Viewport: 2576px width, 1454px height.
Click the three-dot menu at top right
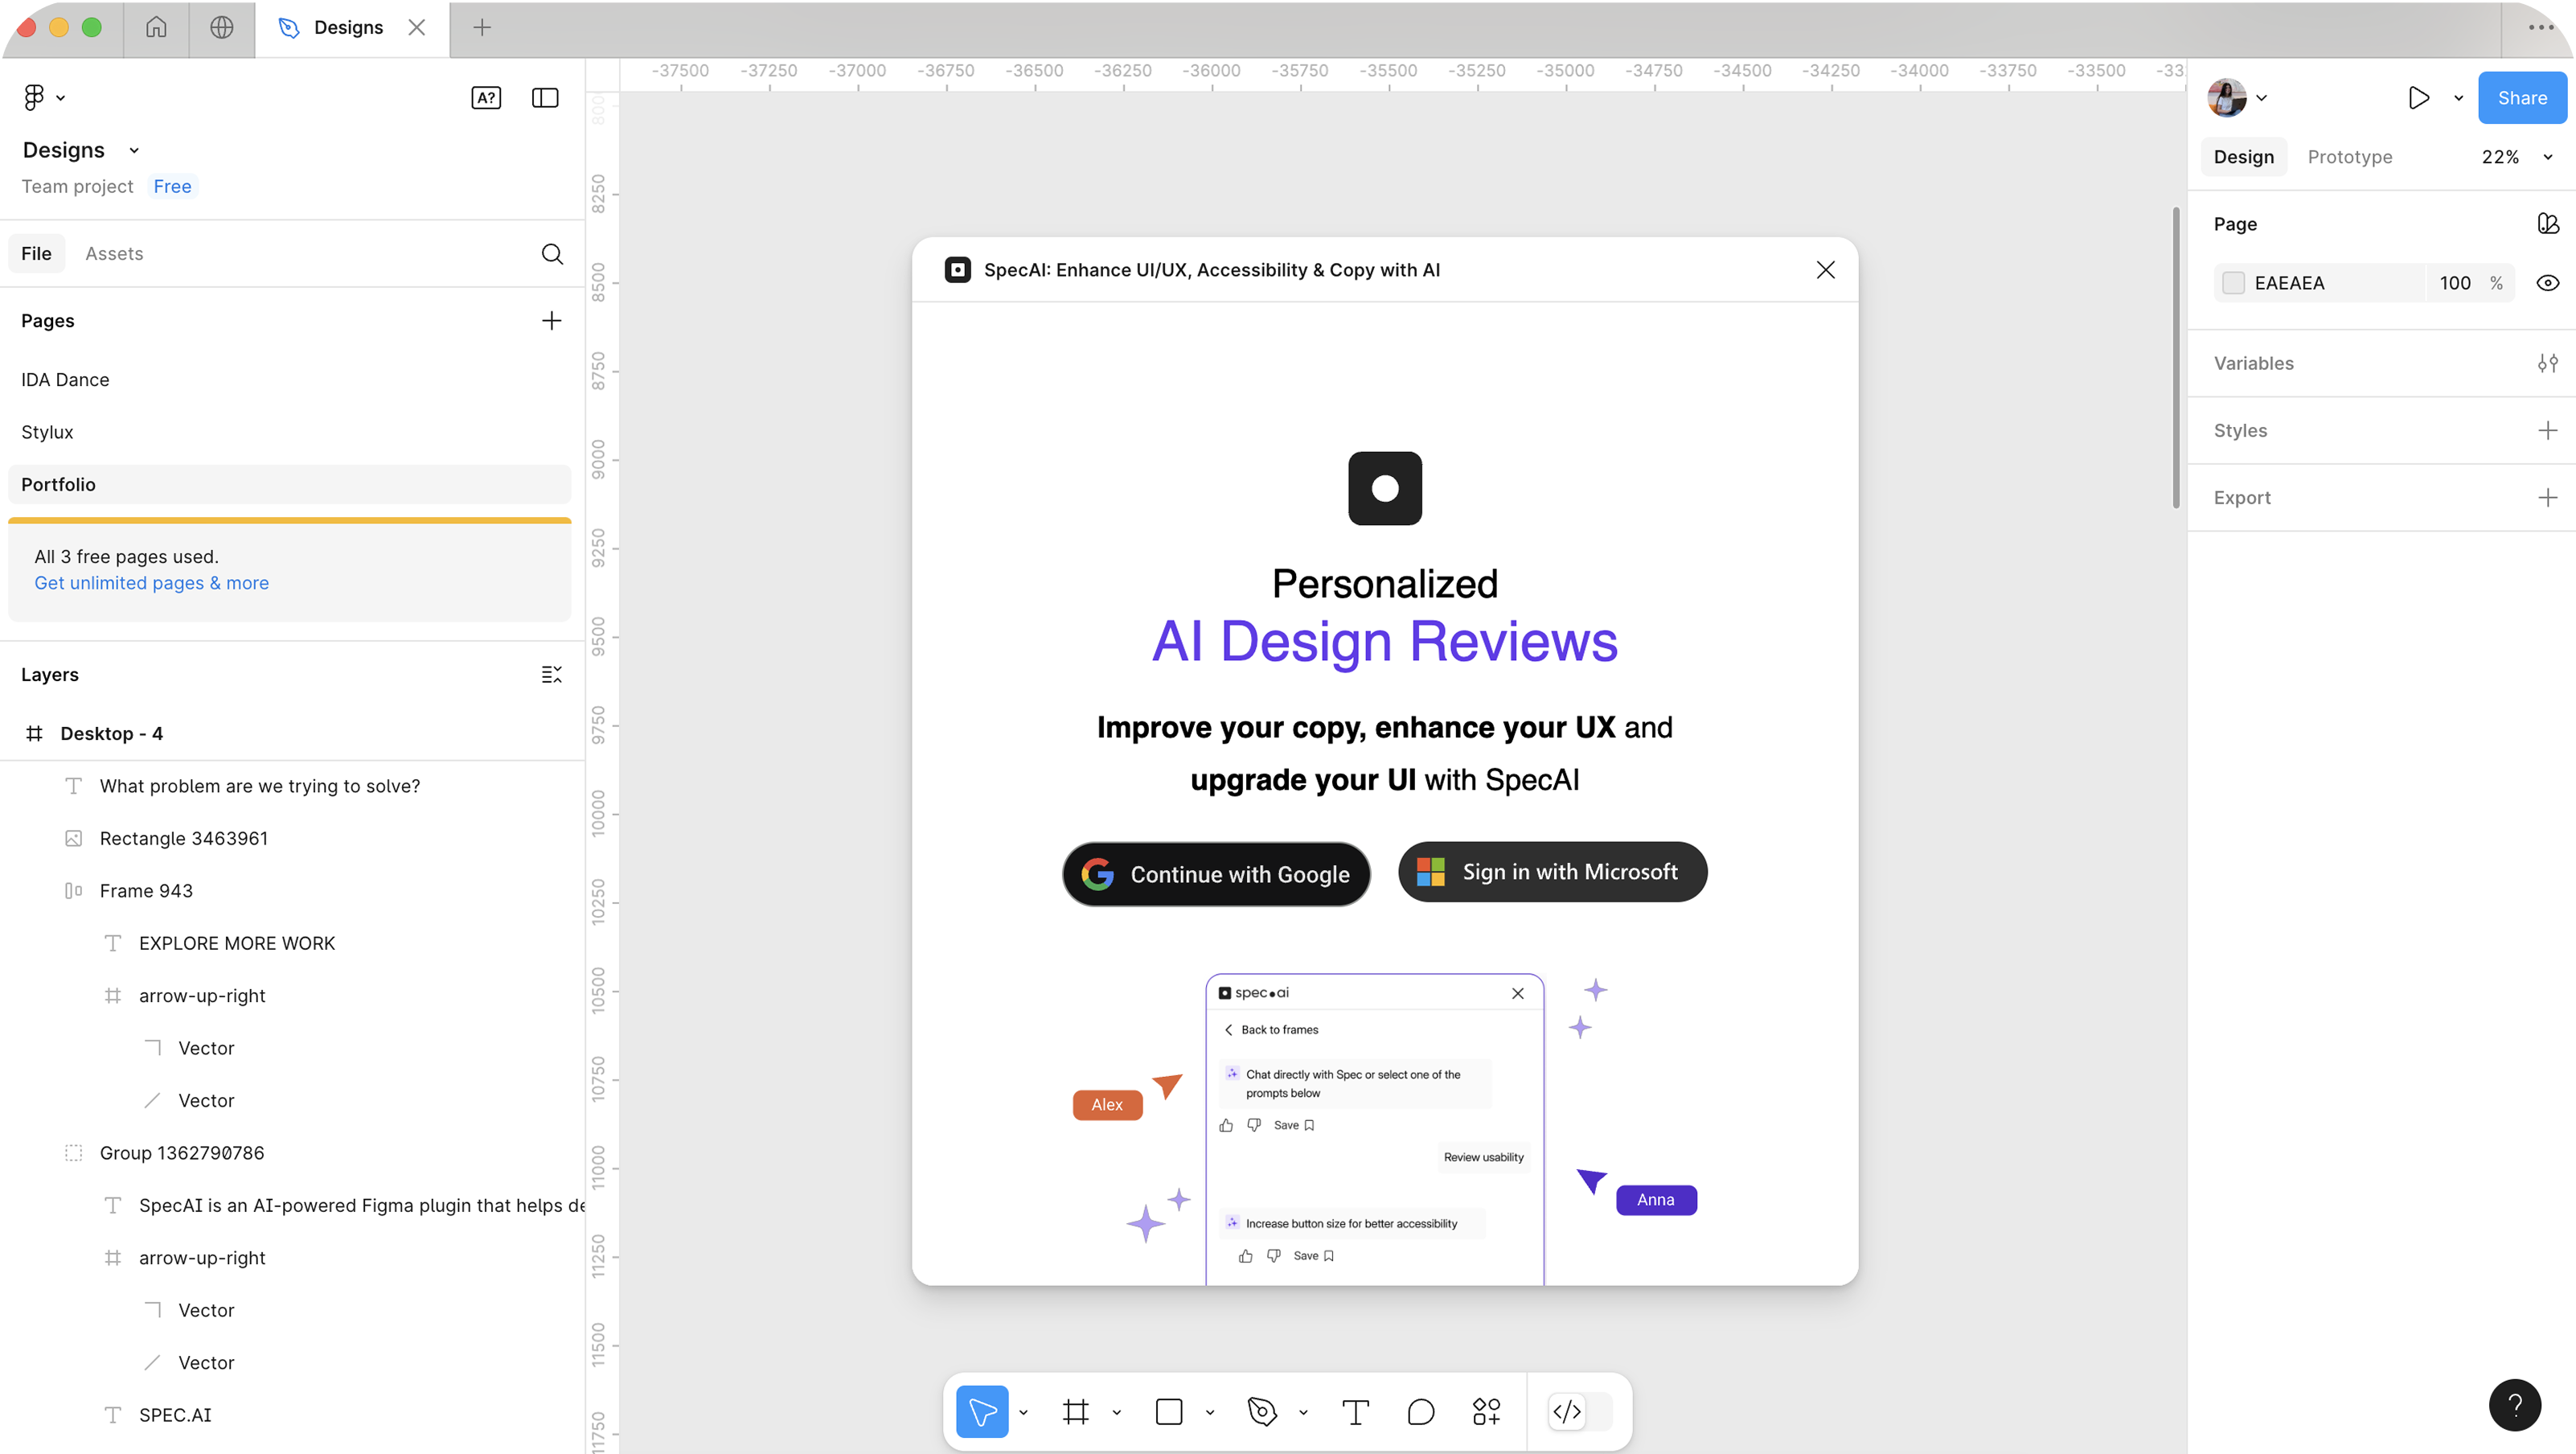pos(2541,27)
